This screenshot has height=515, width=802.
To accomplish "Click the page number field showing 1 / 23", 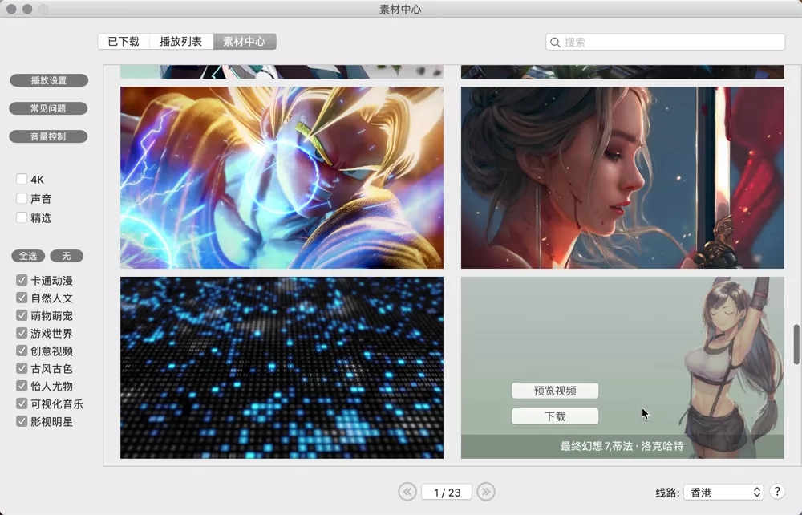I will pyautogui.click(x=447, y=492).
